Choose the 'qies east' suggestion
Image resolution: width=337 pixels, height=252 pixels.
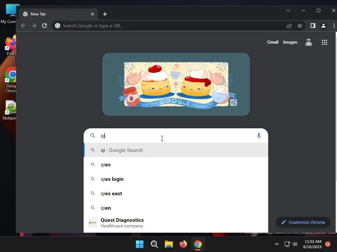[x=176, y=194]
